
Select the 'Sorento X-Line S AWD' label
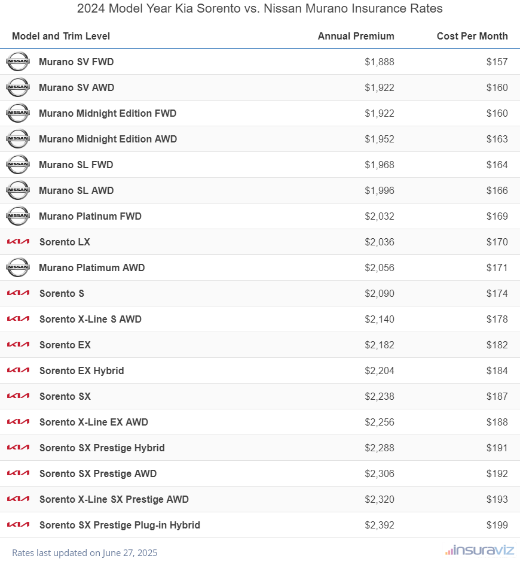(x=90, y=320)
